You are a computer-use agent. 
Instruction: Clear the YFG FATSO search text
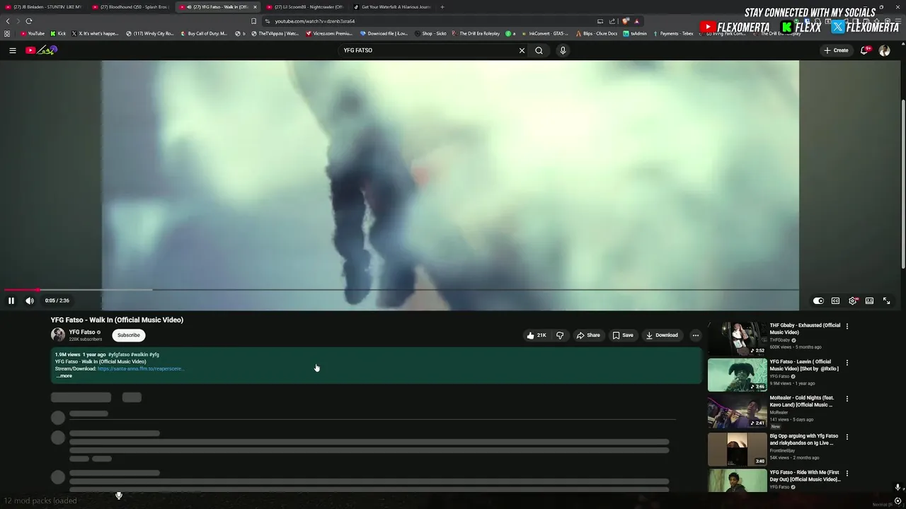point(522,50)
